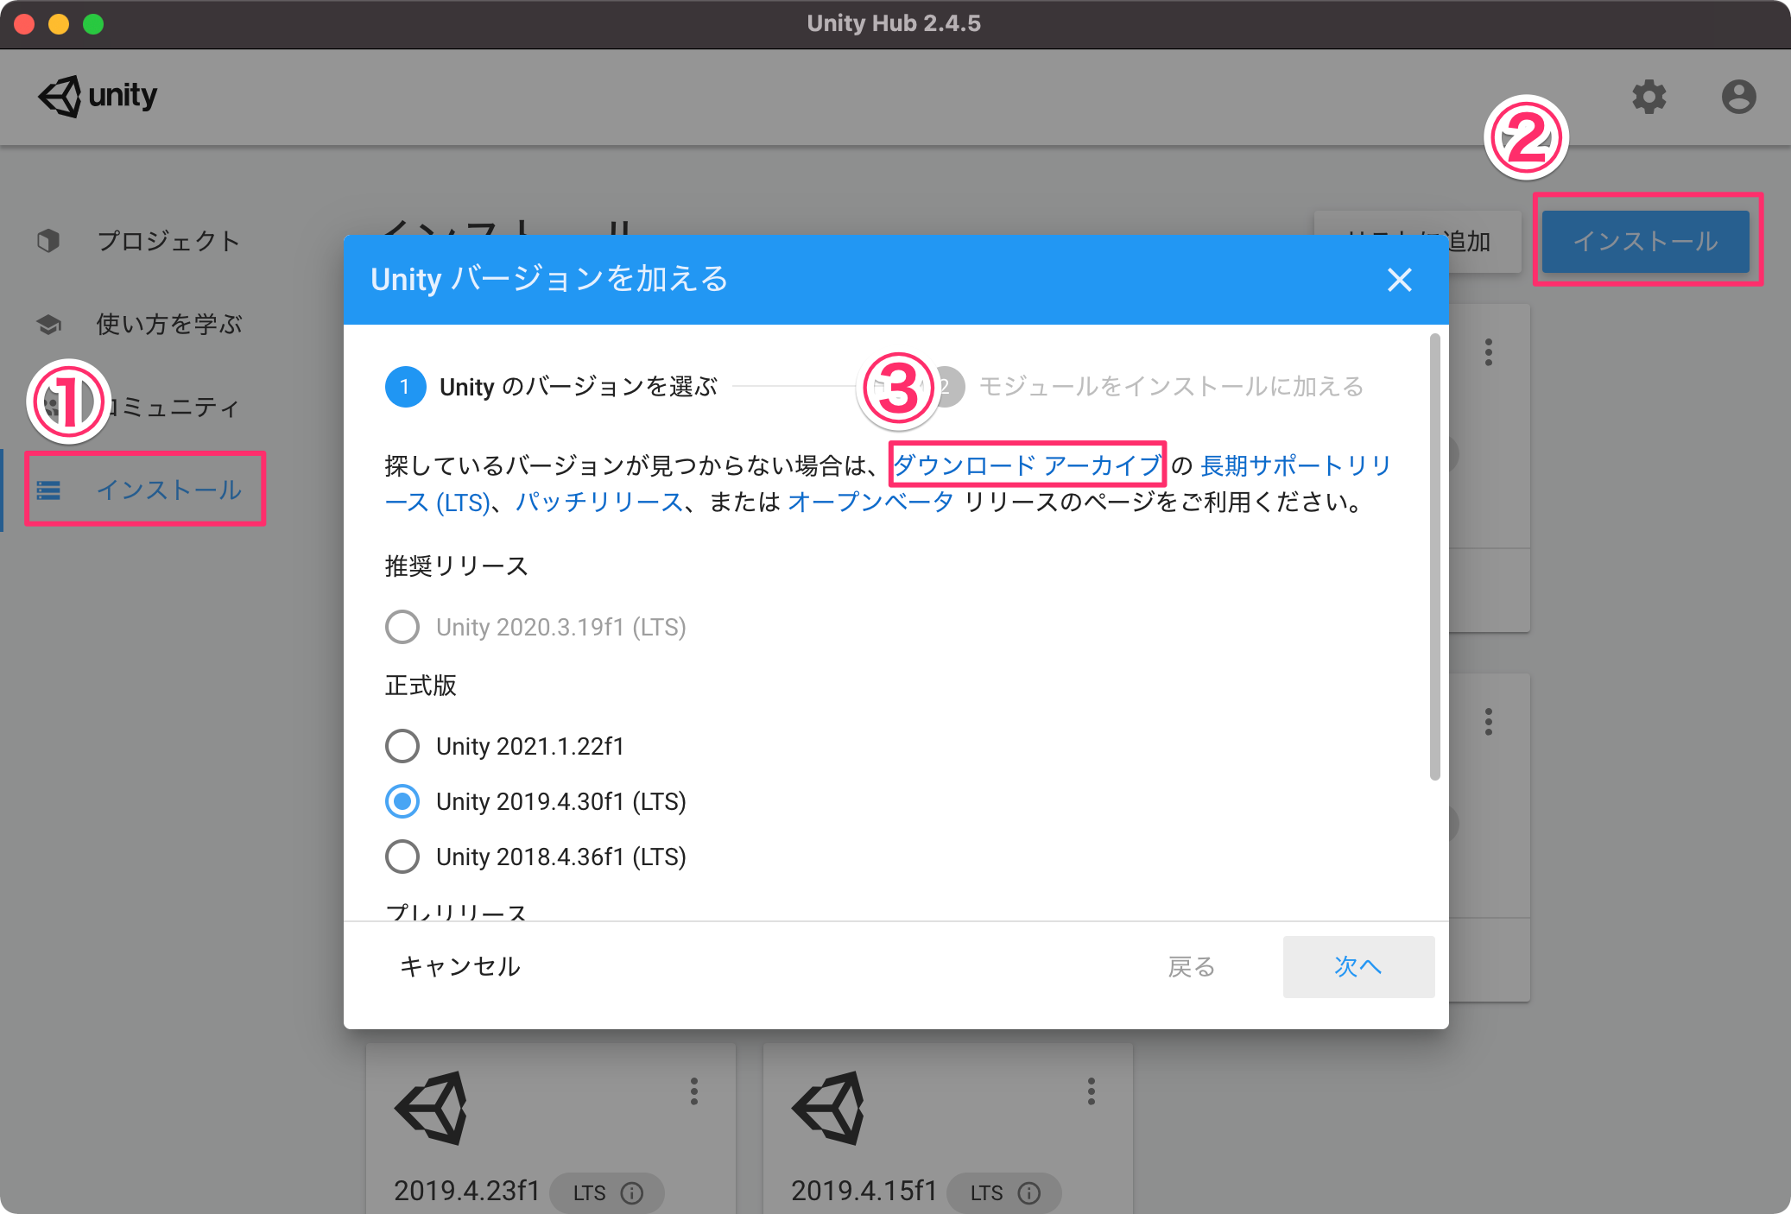Open the オープンベータ link
The image size is (1791, 1214).
870,502
